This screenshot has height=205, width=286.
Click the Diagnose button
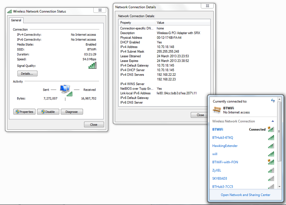tap(72, 112)
